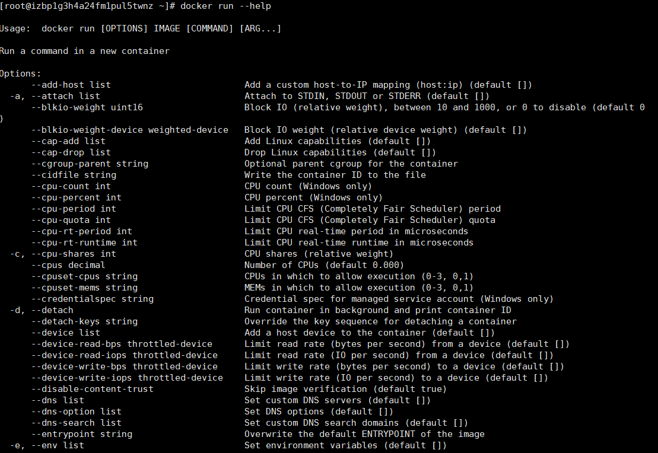Click the --cgroup-parent string option
The image size is (658, 453).
pos(90,164)
